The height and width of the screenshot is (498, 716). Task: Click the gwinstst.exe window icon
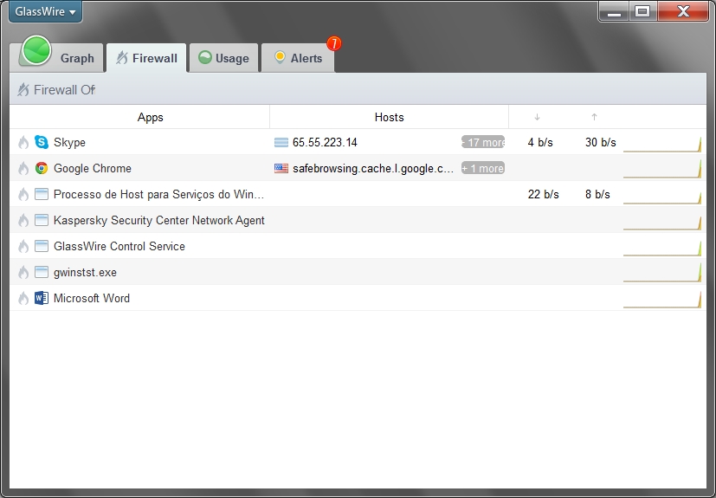42,272
